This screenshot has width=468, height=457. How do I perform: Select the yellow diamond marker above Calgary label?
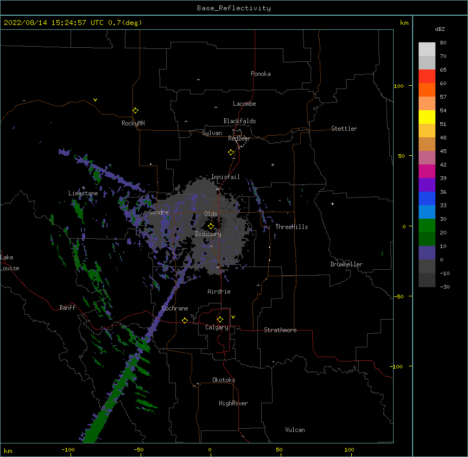click(220, 320)
